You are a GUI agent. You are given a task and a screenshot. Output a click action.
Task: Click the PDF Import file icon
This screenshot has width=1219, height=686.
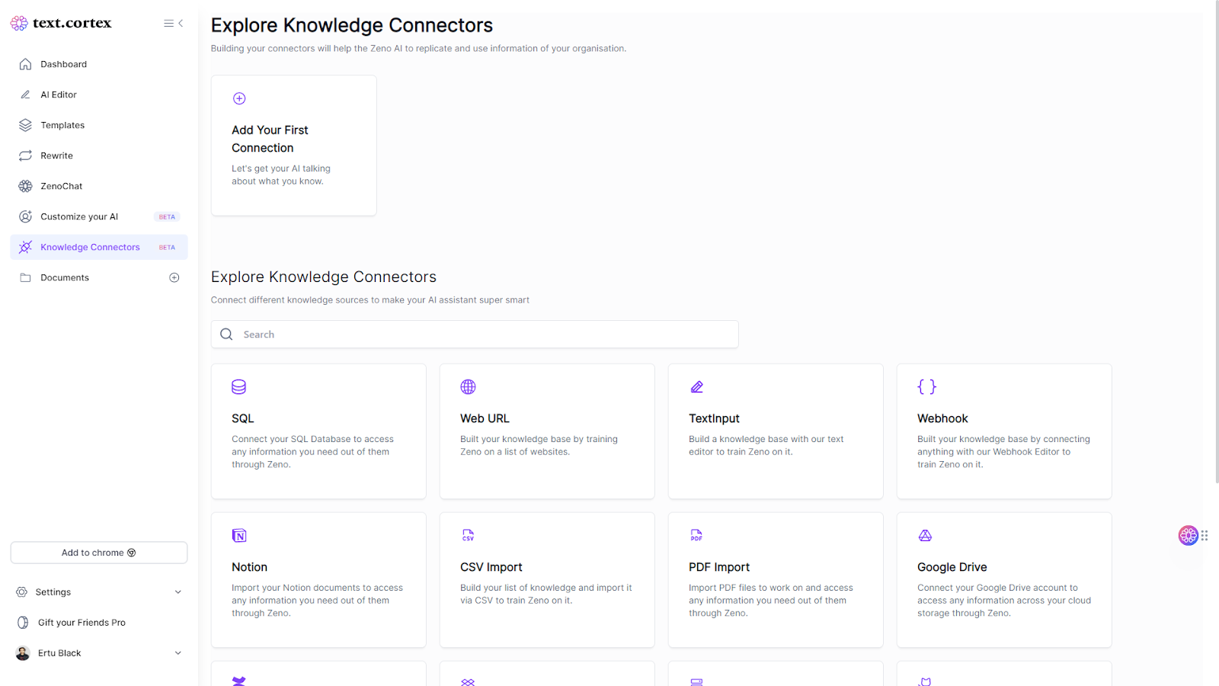(x=696, y=536)
